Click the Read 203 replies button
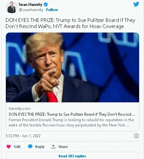This screenshot has height=159, width=144. pos(72,155)
